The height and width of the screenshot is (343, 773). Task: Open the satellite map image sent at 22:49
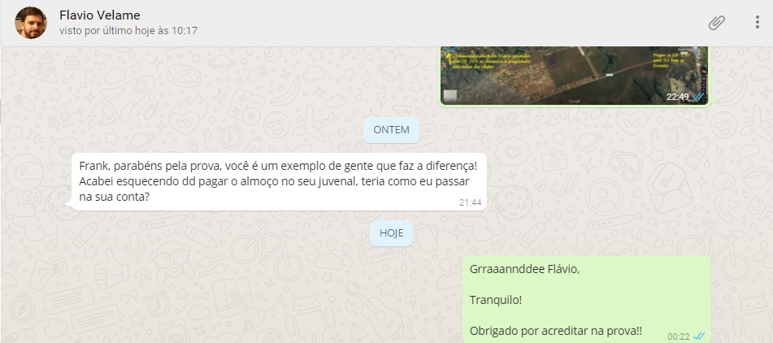574,76
